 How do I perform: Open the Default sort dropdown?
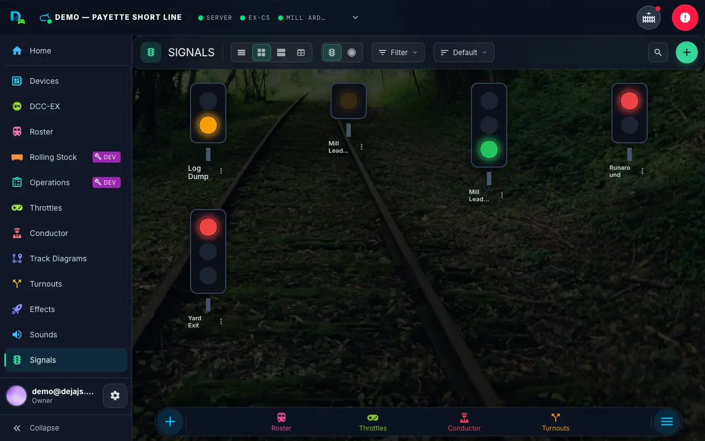464,52
